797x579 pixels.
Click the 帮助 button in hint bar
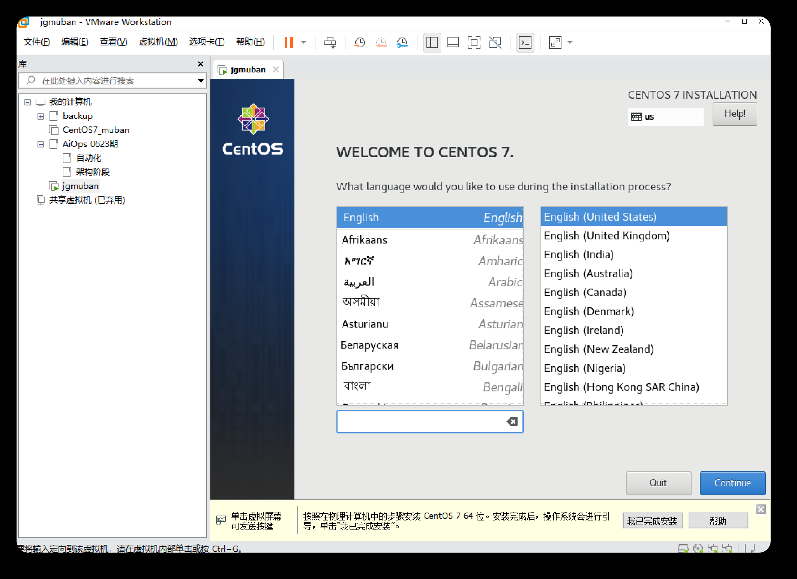(718, 521)
